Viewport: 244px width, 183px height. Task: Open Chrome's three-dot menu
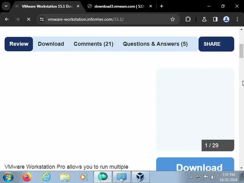237,19
